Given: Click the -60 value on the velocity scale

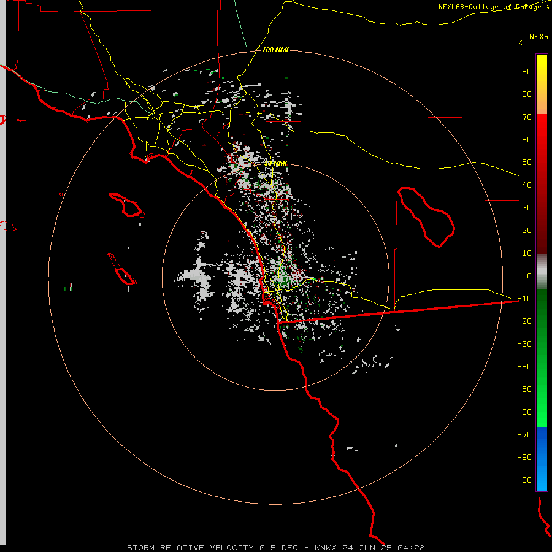Looking at the screenshot, I should coord(524,412).
